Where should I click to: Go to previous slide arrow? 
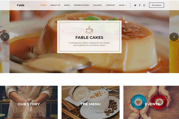pyautogui.click(x=5, y=37)
